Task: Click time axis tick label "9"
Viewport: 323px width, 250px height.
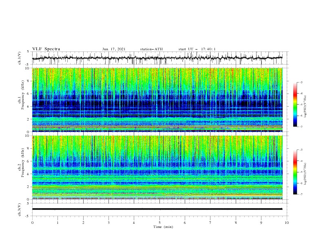Action: (261, 223)
